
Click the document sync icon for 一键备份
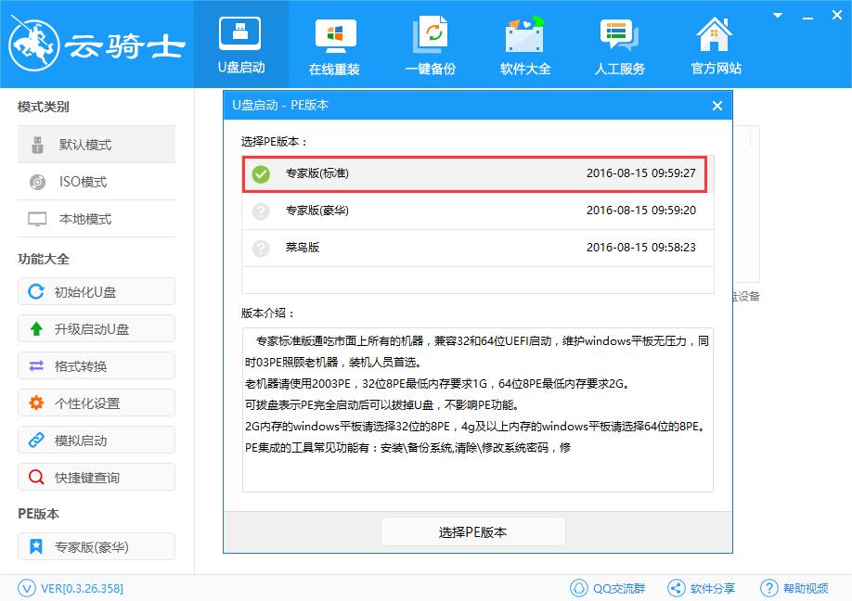[x=430, y=34]
